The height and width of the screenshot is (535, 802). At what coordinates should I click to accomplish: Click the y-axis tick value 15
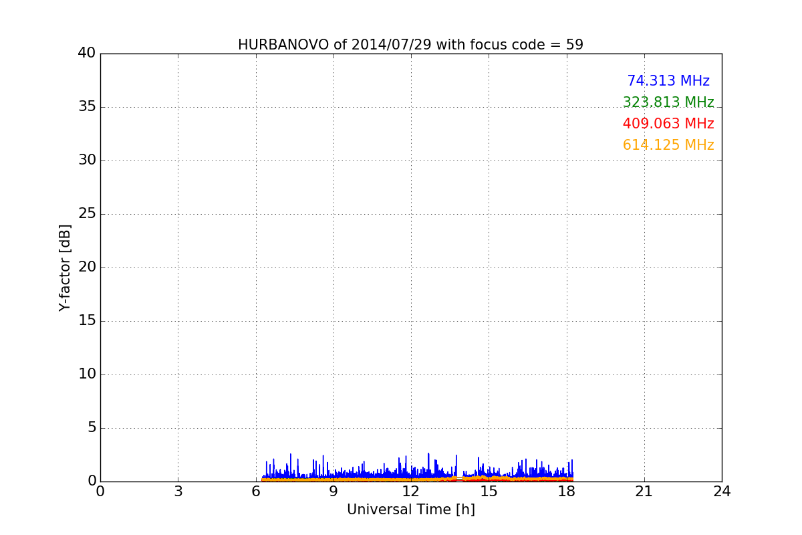87,321
